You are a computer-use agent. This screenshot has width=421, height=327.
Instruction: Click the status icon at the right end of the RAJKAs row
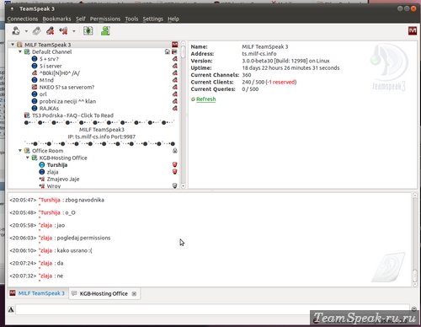[174, 108]
